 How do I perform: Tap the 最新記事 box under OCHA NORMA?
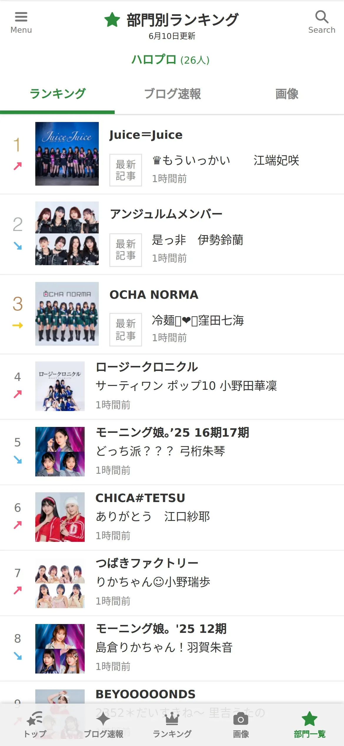[126, 329]
